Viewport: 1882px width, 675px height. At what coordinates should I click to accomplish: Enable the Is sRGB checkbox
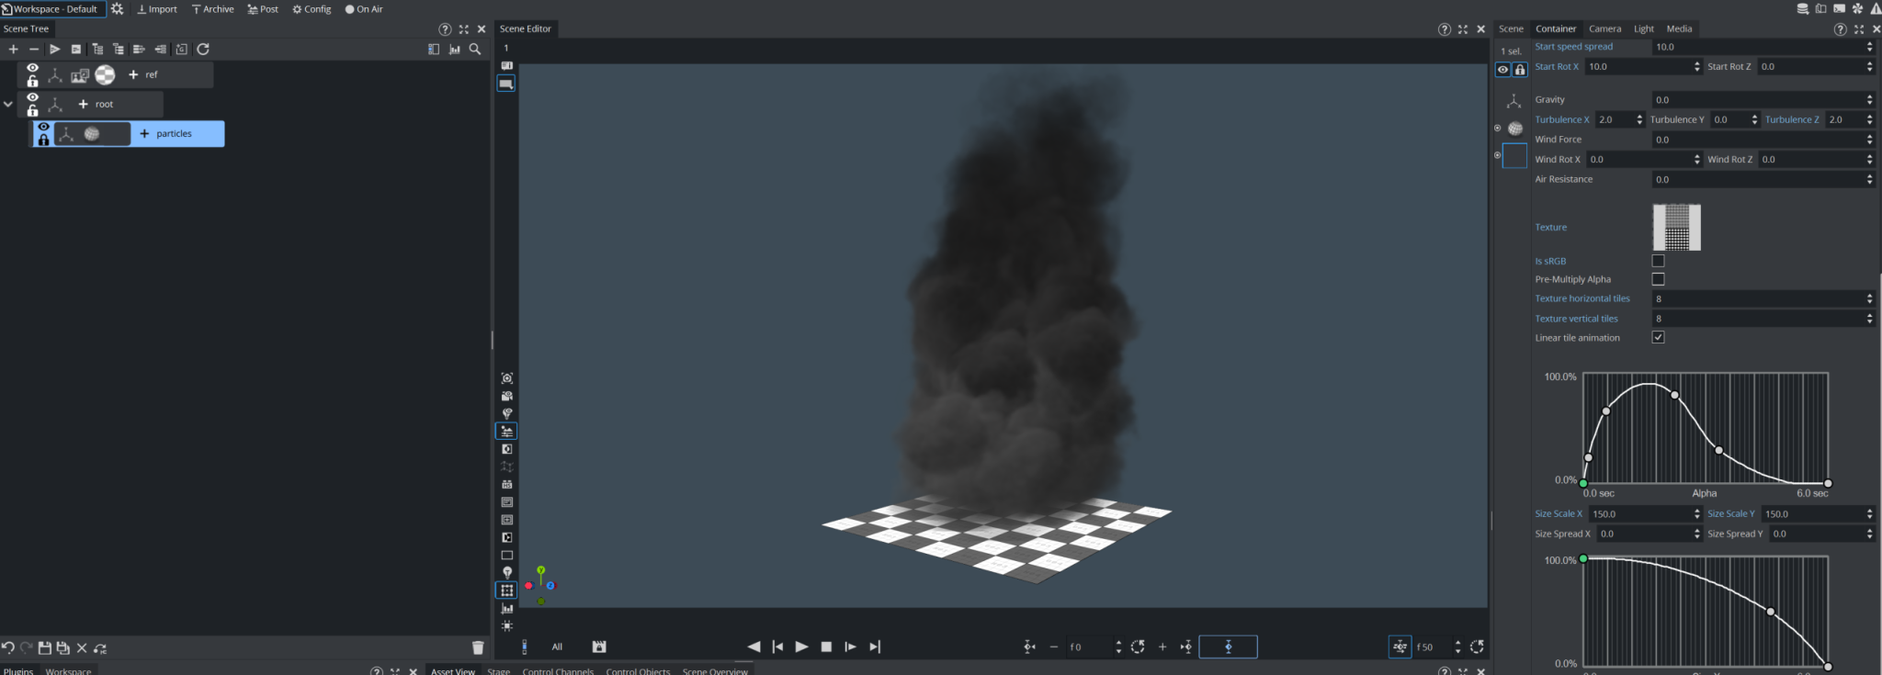click(1658, 261)
